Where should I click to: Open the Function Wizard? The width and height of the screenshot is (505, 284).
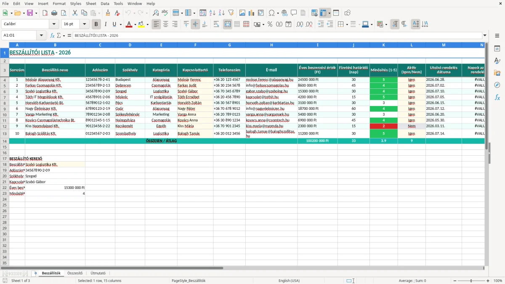click(x=52, y=36)
